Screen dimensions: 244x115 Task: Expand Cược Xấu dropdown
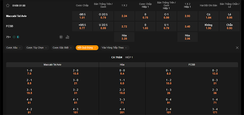coord(14,48)
